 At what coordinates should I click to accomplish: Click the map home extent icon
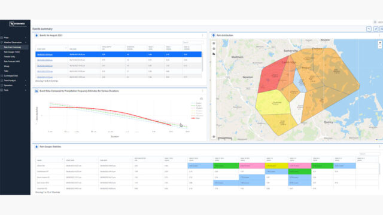pos(214,48)
